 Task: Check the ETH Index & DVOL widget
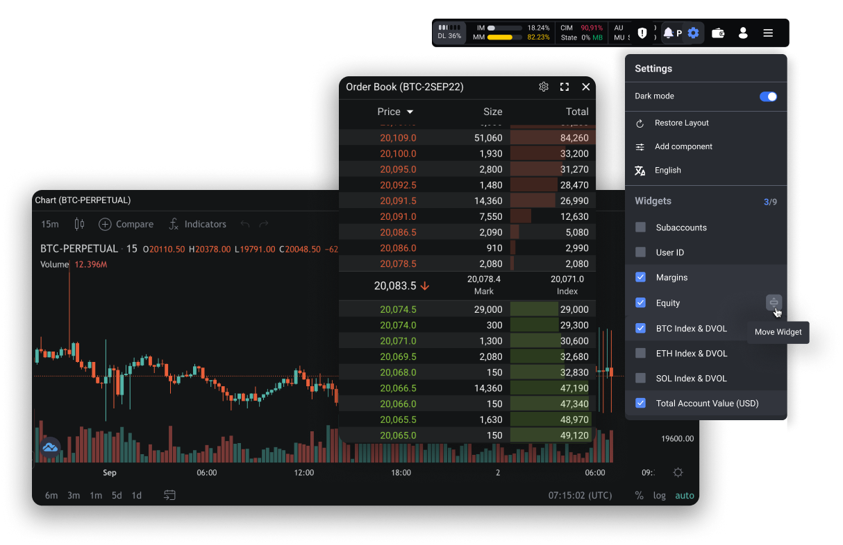[x=641, y=354]
